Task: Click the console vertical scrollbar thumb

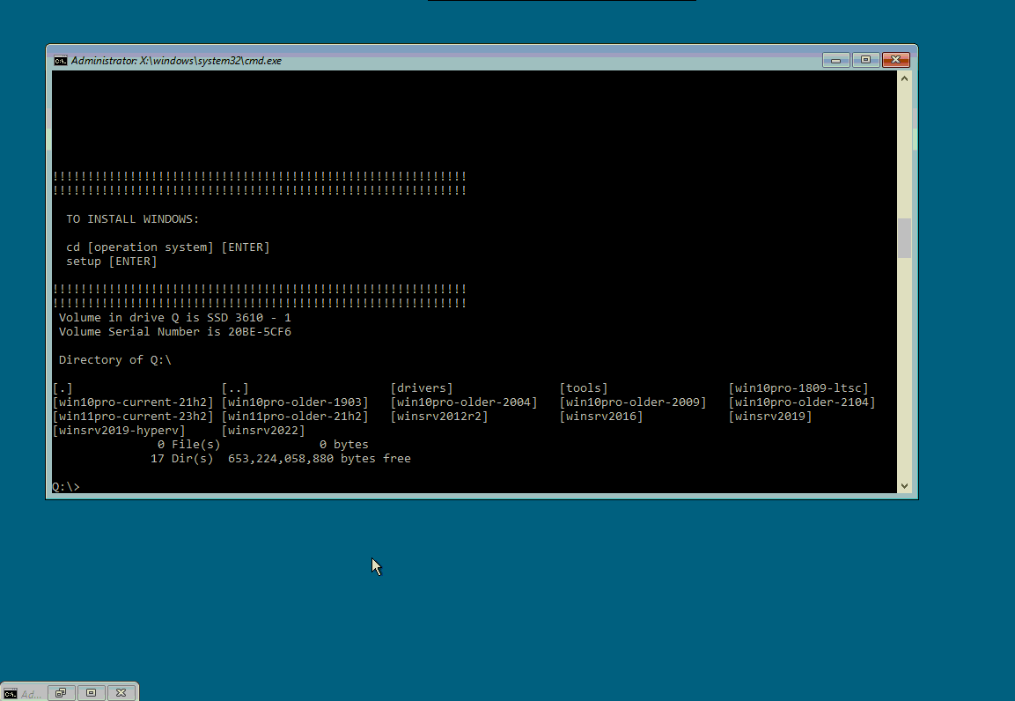Action: click(904, 238)
